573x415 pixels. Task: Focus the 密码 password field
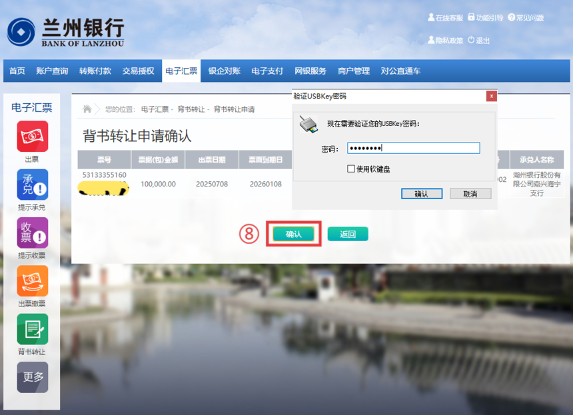click(x=413, y=148)
